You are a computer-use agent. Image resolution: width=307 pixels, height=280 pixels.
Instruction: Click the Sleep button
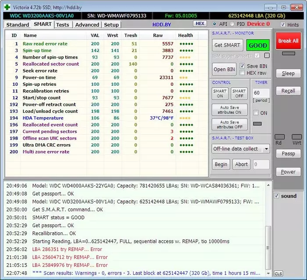pos(288,73)
